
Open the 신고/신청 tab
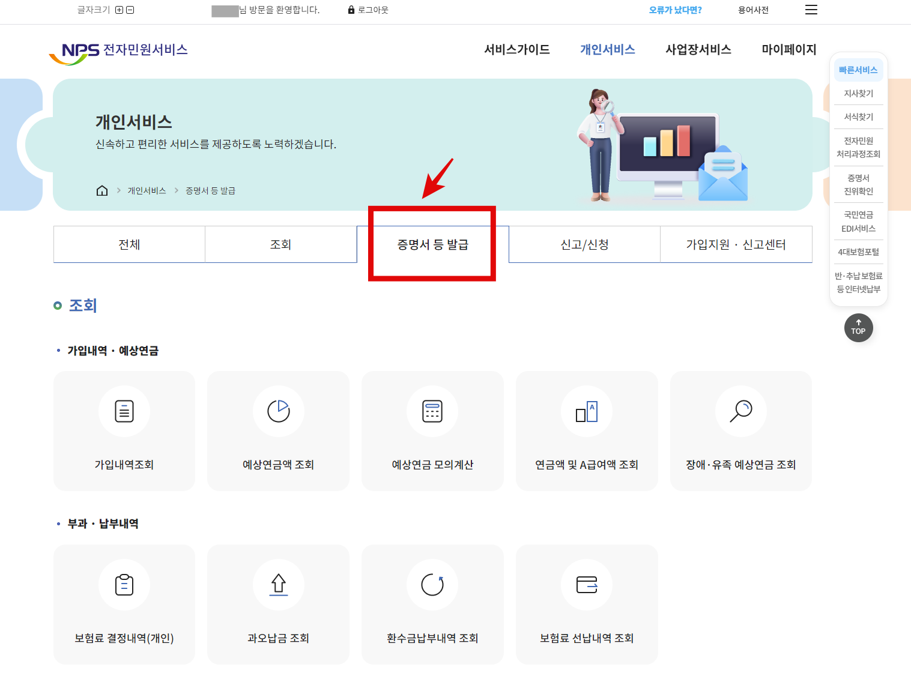(583, 244)
